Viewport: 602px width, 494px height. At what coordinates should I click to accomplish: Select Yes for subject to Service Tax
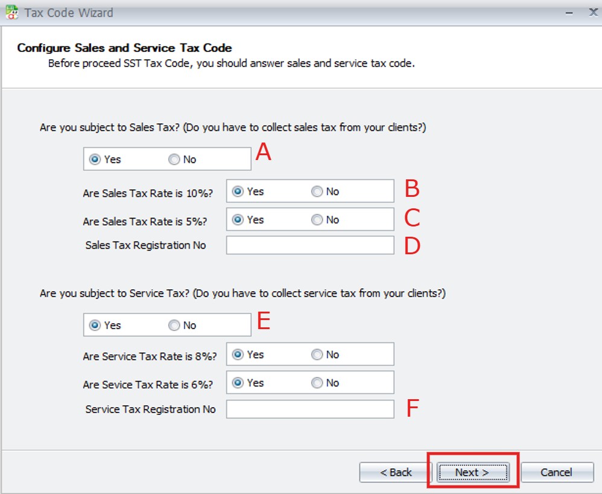click(95, 325)
